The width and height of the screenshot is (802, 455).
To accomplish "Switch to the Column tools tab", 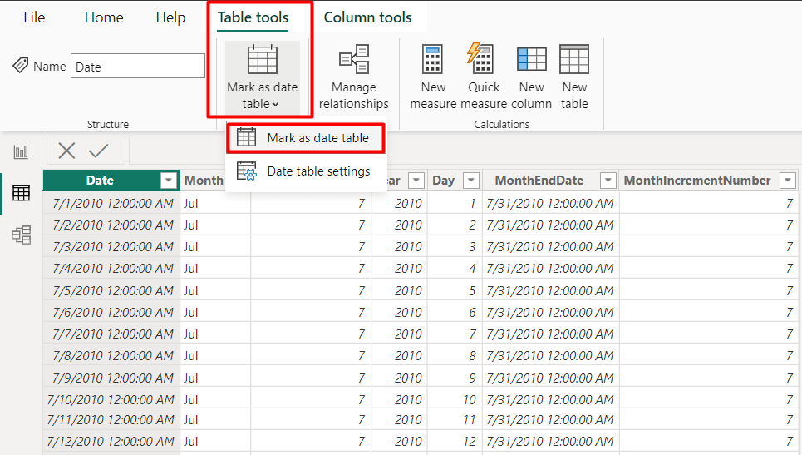I will point(367,17).
